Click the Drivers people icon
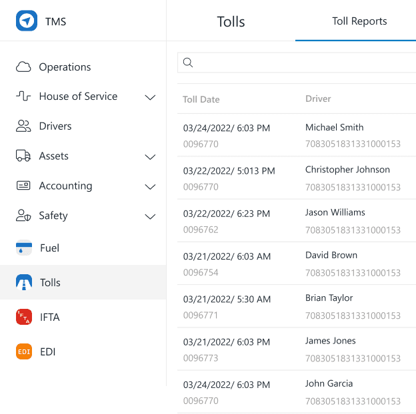The width and height of the screenshot is (416, 414). tap(23, 126)
